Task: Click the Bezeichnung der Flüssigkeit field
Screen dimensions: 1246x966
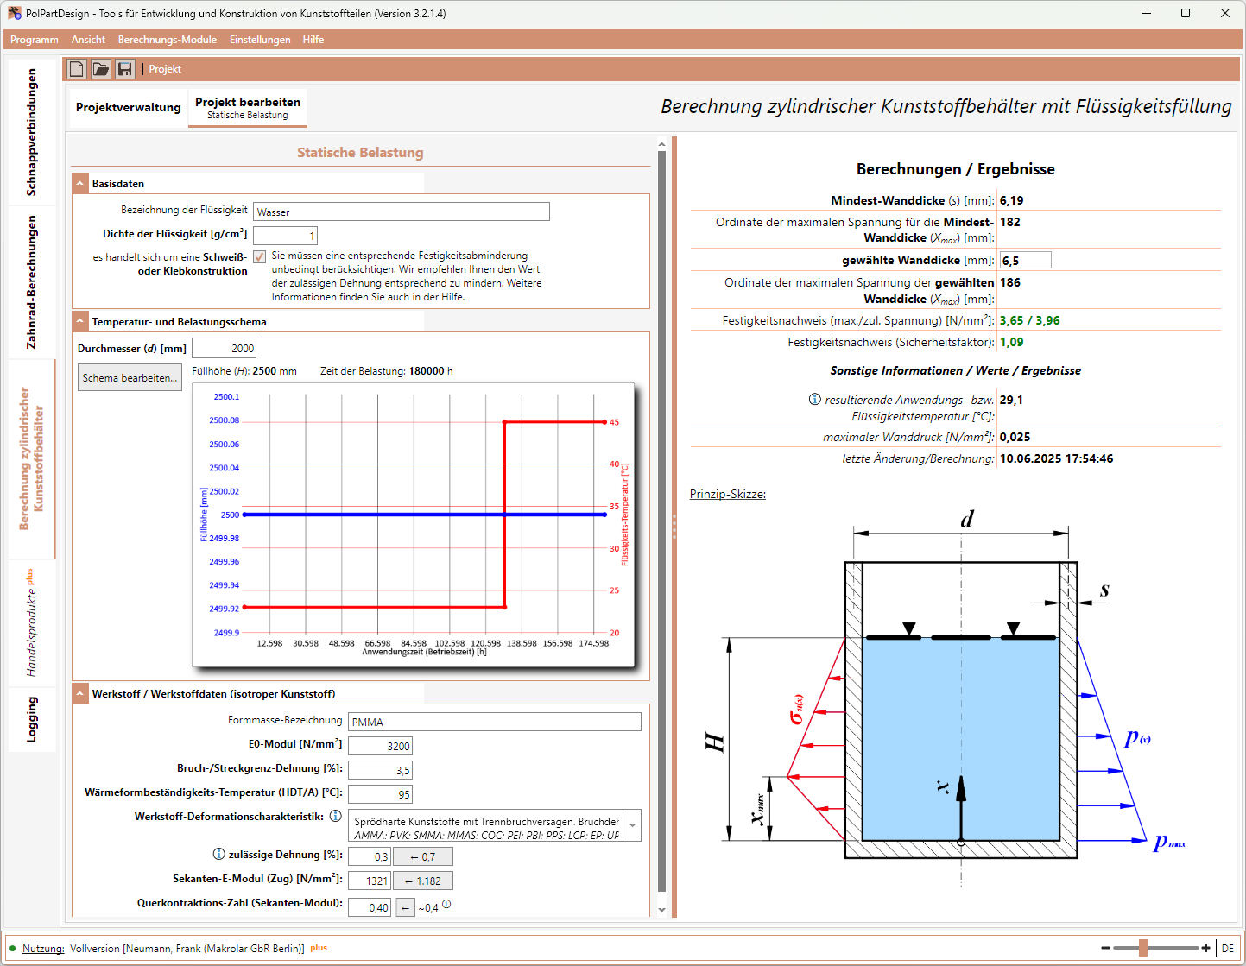Action: (x=402, y=212)
